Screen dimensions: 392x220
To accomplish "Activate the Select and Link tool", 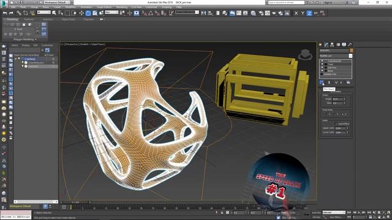I will tap(19, 13).
